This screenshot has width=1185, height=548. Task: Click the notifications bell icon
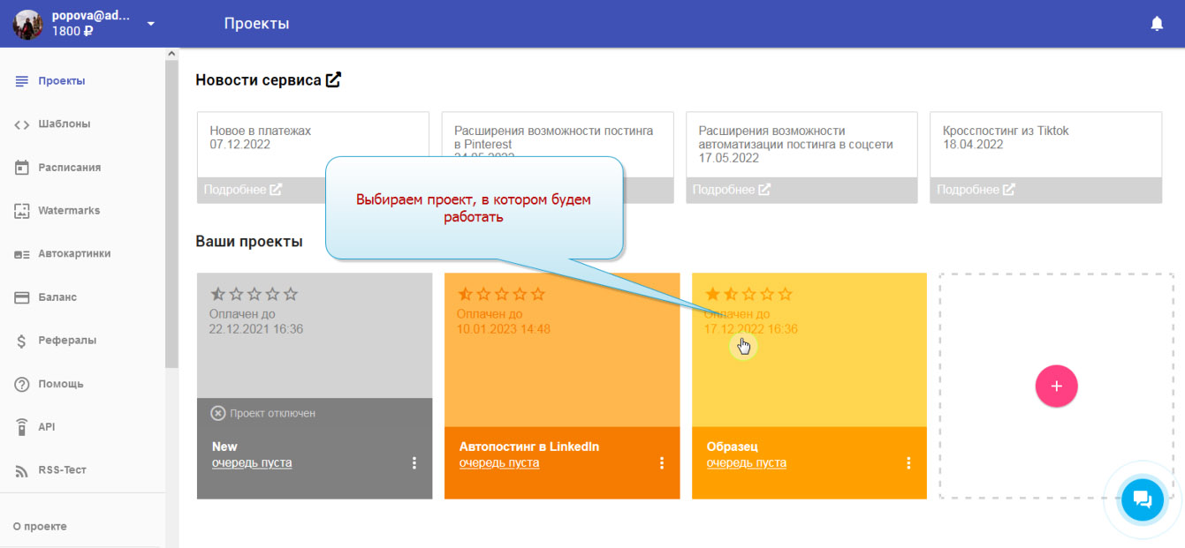point(1157,24)
